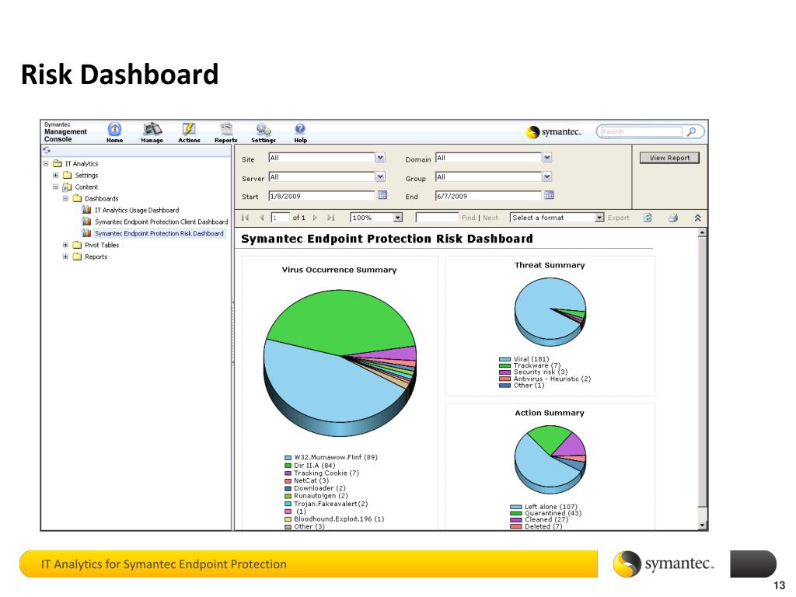The width and height of the screenshot is (796, 597).
Task: Click IT Analytics Usage Dashboard icon
Action: [x=87, y=210]
